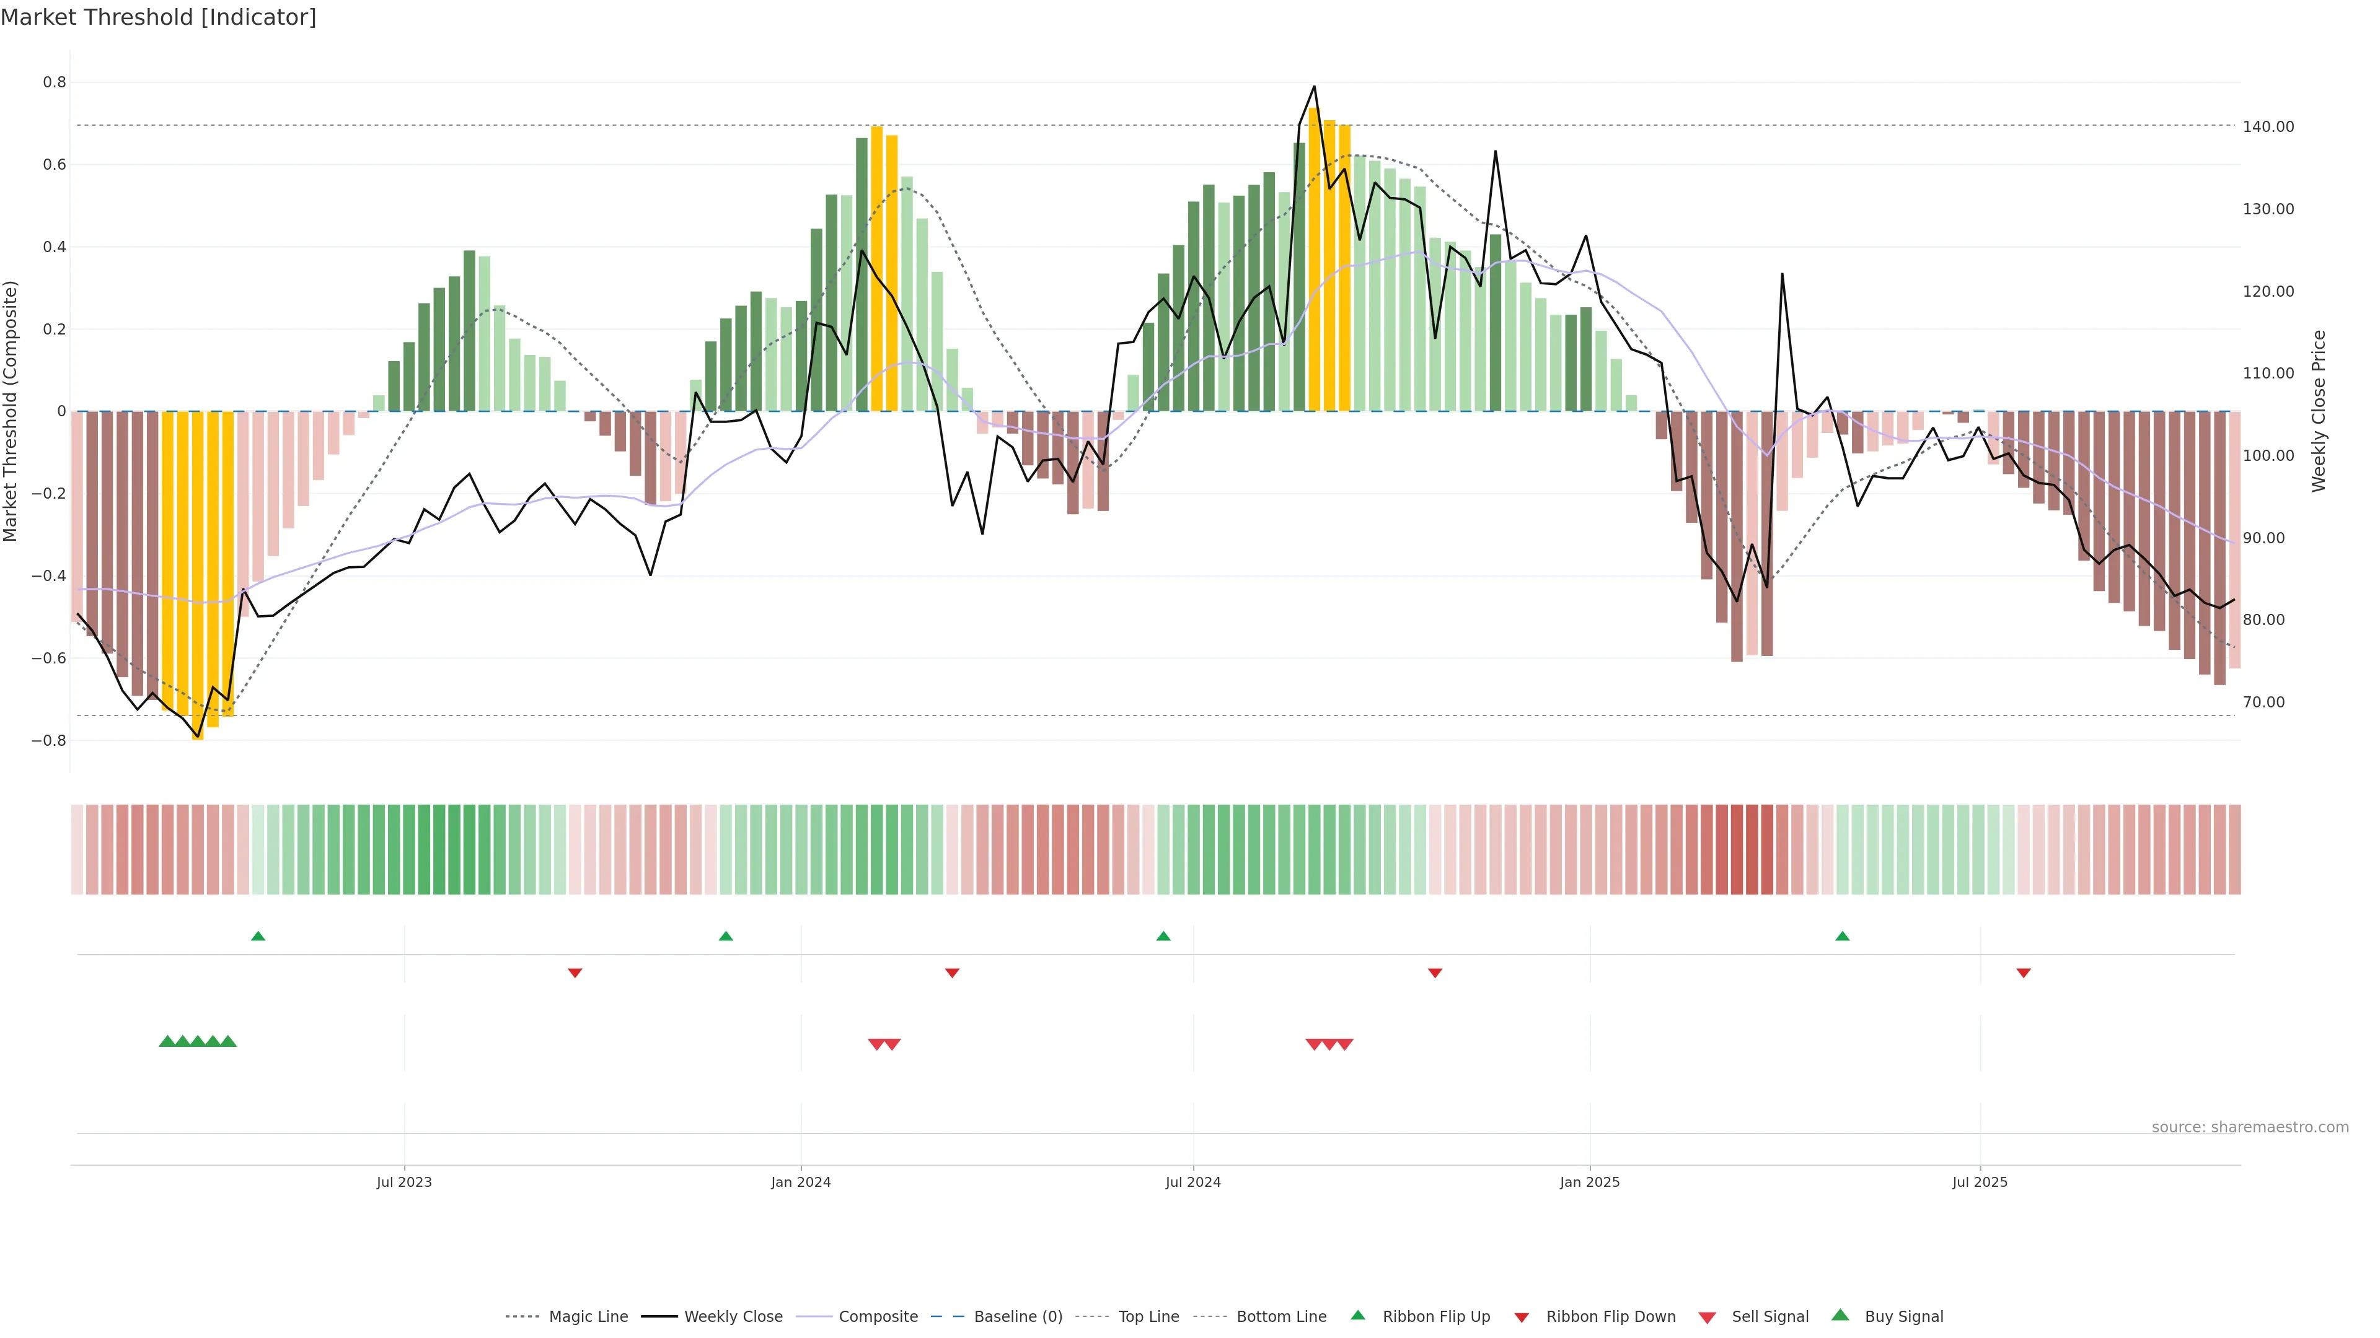Open the sharemaestro.com source text
Viewport: 2380px width, 1338px height.
(2250, 1127)
